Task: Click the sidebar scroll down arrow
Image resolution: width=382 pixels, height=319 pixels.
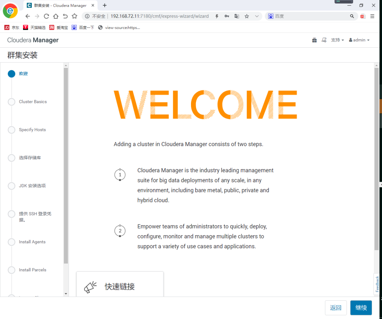Action: click(x=66, y=294)
